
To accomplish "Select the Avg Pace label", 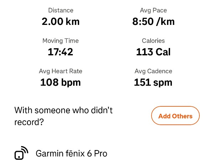I will tap(153, 10).
